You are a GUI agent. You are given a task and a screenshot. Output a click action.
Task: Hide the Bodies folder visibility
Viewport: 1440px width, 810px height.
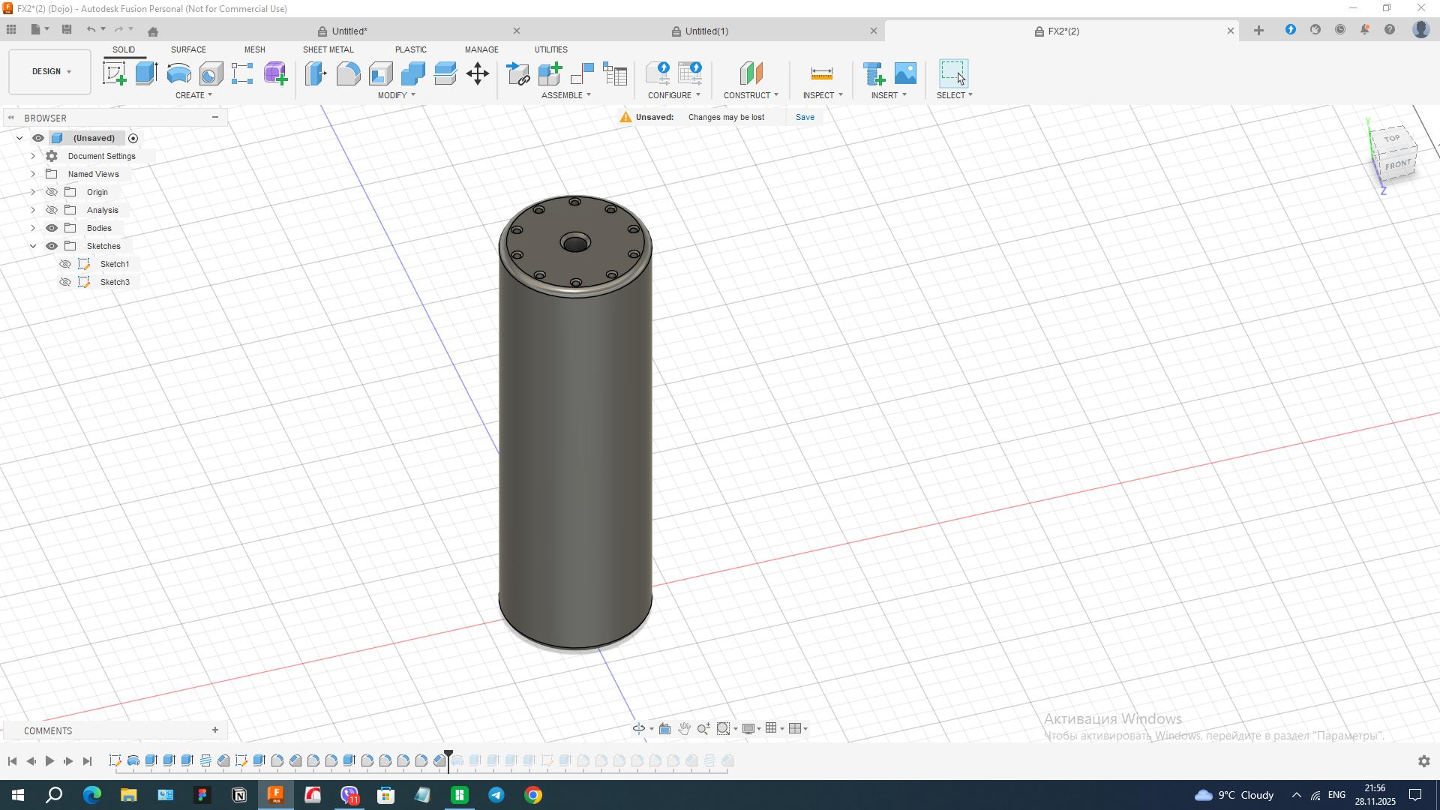click(x=52, y=228)
